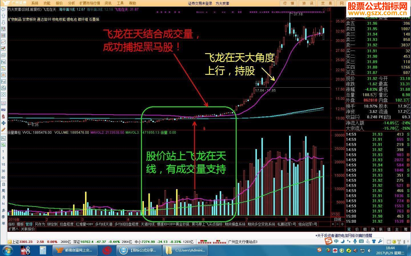Select the 期货操盘系统 indicator tab
The height and width of the screenshot is (256, 411).
pos(235,224)
